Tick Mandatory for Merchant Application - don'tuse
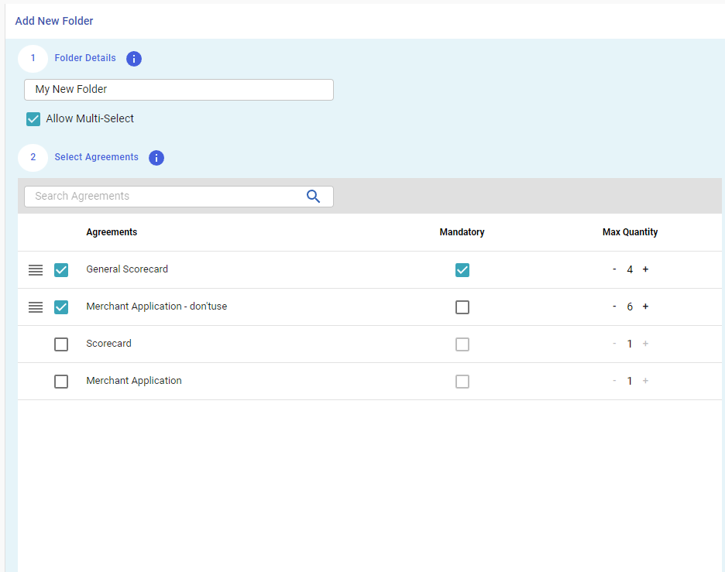Viewport: 725px width, 572px height. point(462,307)
